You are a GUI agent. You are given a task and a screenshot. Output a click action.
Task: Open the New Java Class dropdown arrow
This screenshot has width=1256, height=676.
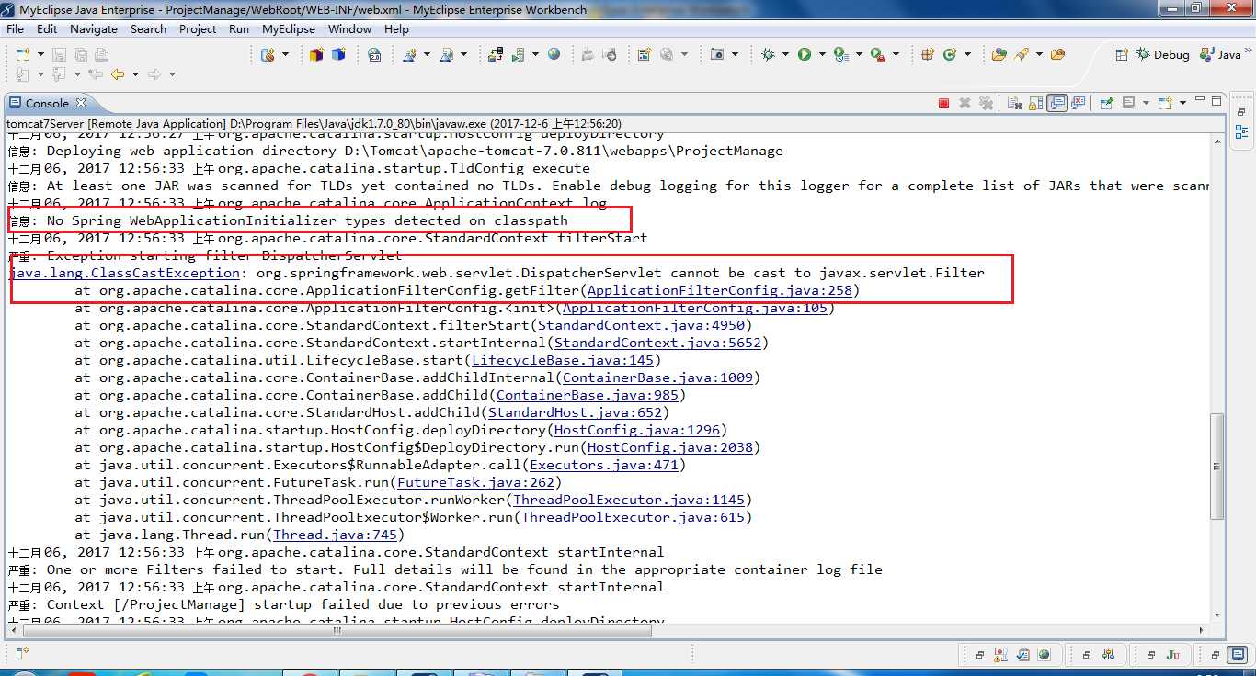(967, 54)
